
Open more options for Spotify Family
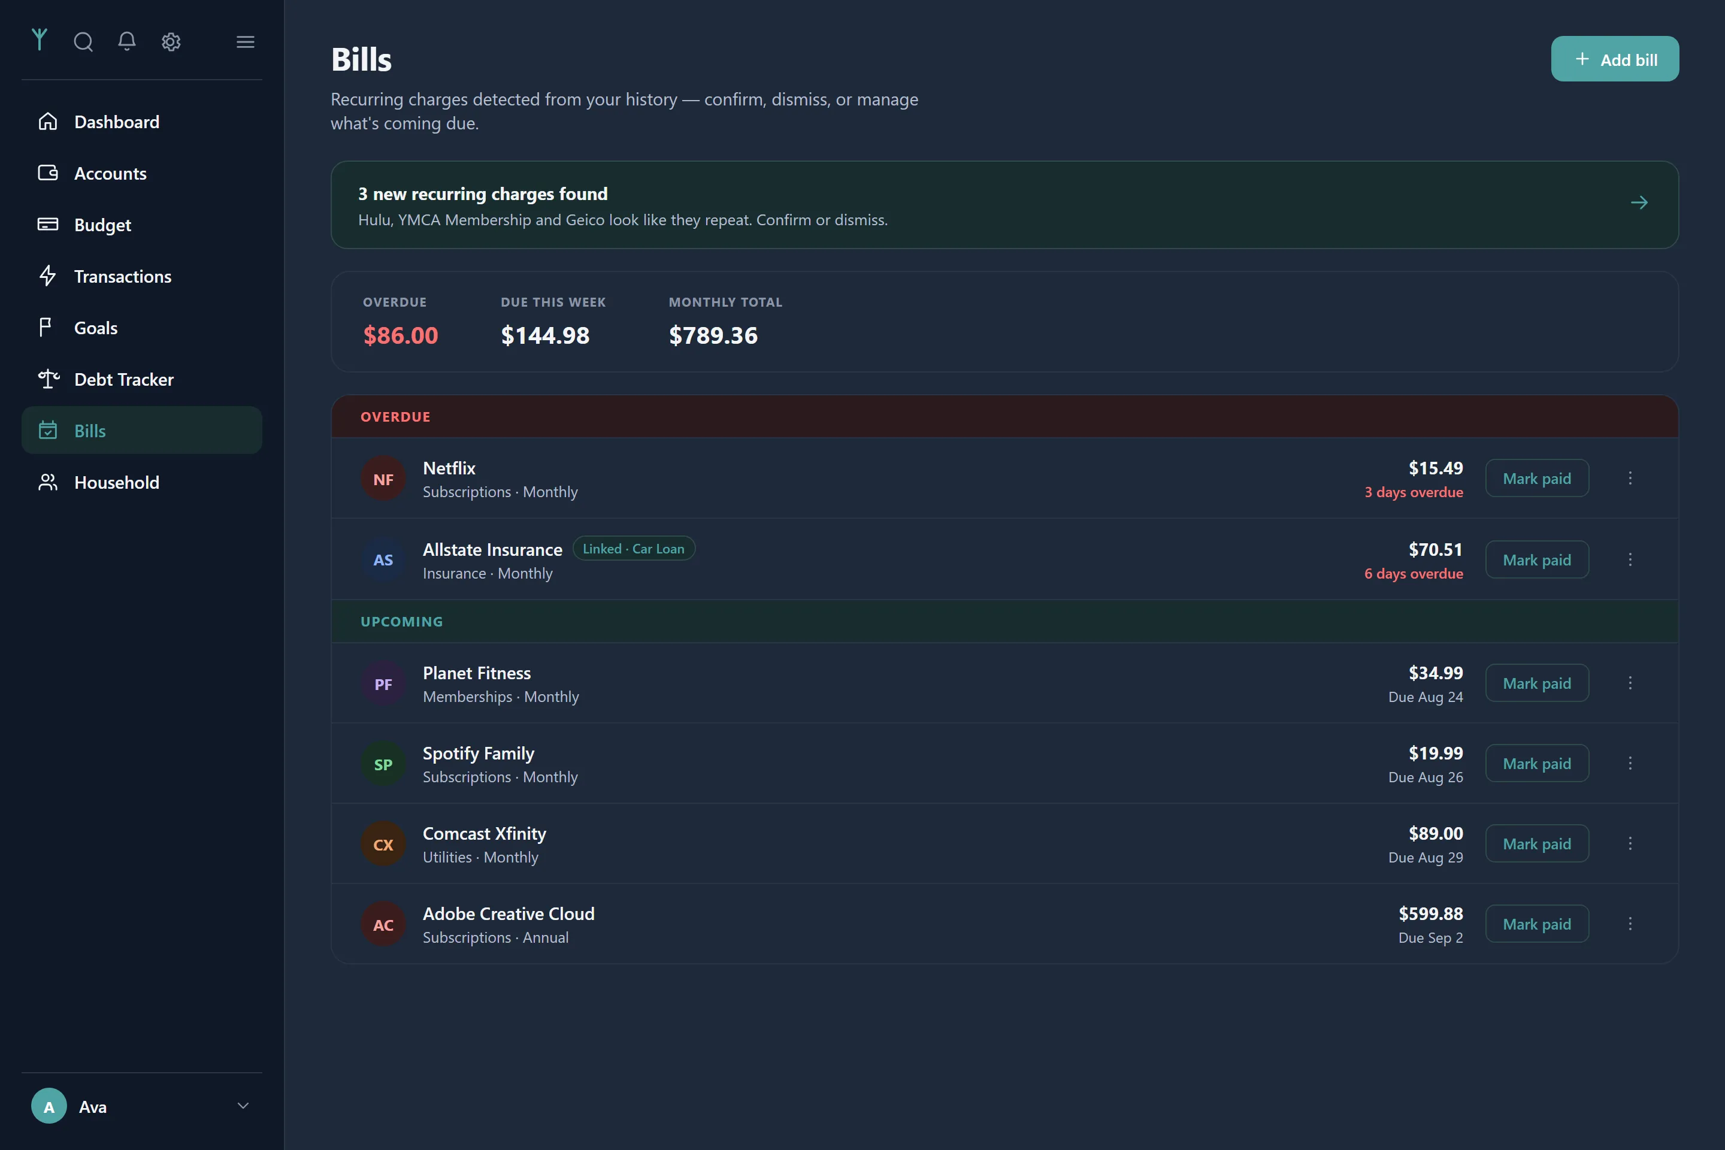click(1630, 764)
